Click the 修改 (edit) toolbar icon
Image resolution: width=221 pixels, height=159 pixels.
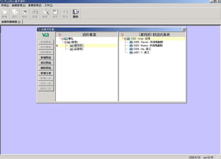[15, 13]
